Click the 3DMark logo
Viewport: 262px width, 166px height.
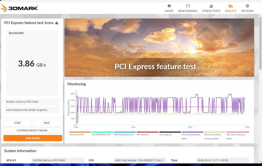click(x=19, y=8)
